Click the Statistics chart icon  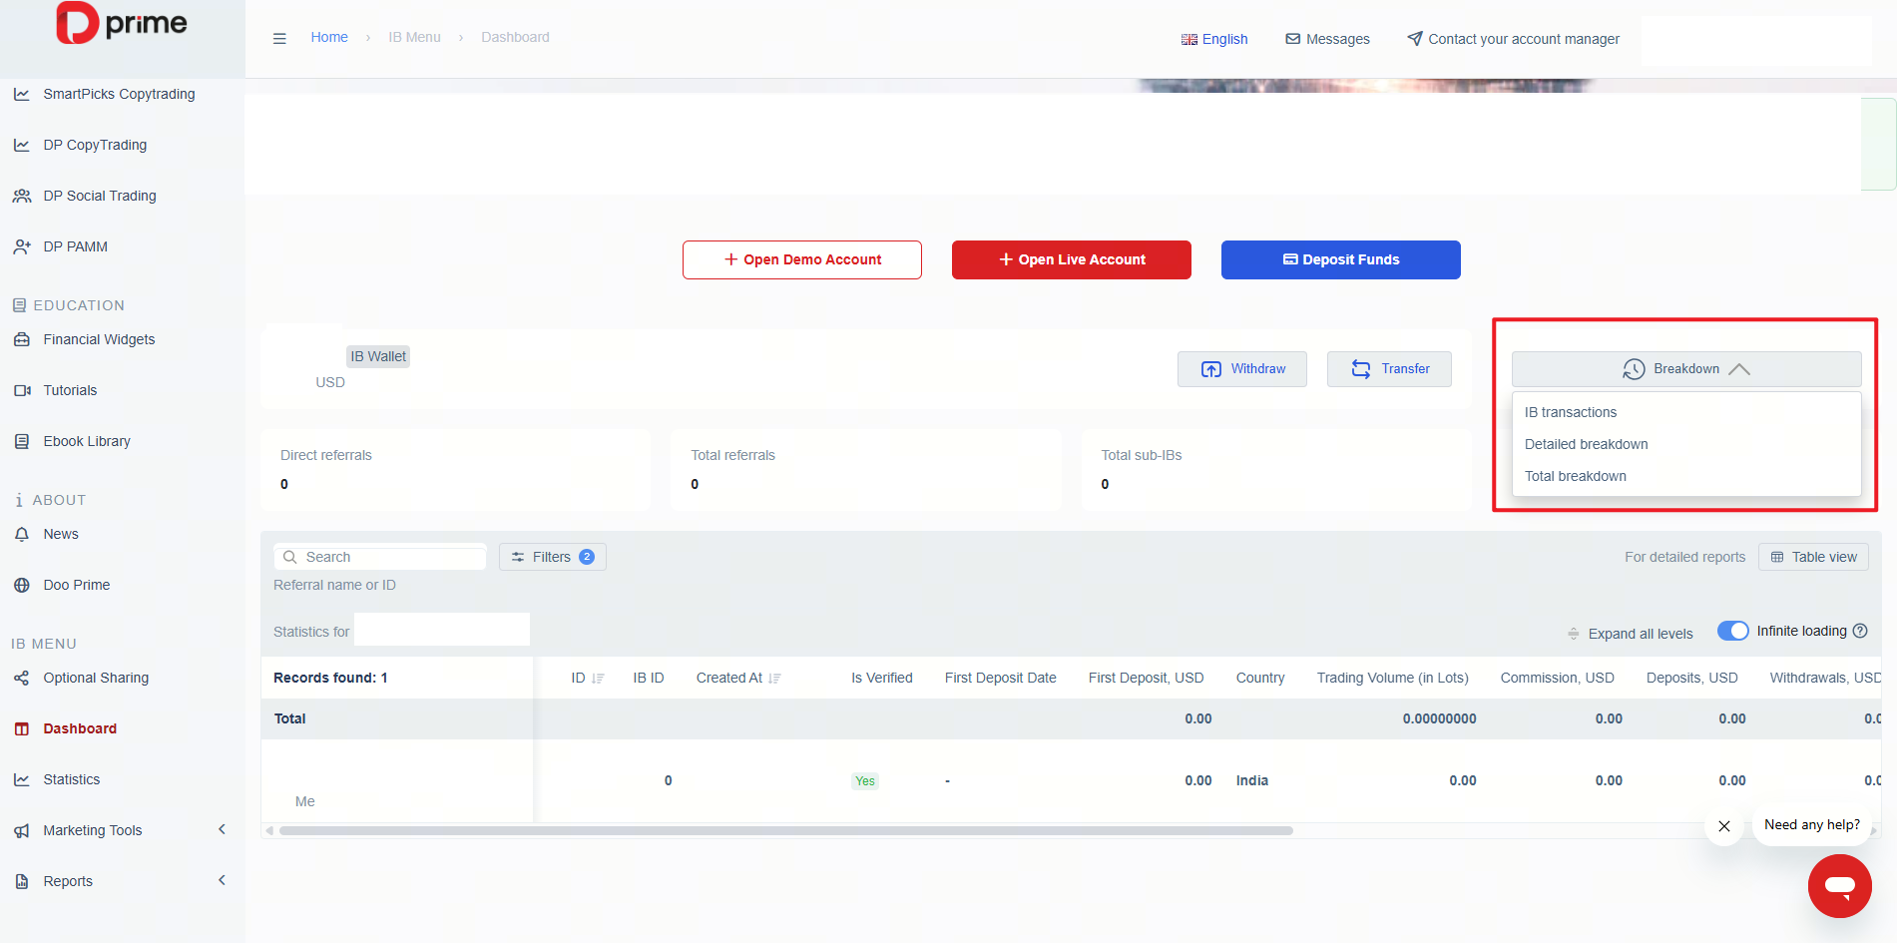click(x=21, y=779)
